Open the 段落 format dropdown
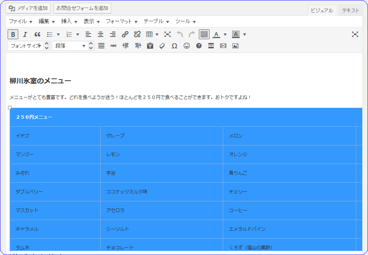This screenshot has width=368, height=255. (70, 46)
